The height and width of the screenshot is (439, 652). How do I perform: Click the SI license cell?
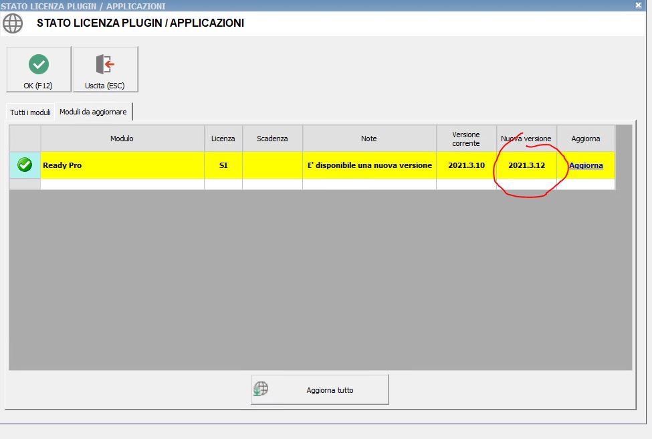(223, 165)
